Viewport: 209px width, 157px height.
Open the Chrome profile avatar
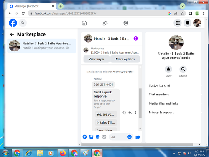point(197,13)
